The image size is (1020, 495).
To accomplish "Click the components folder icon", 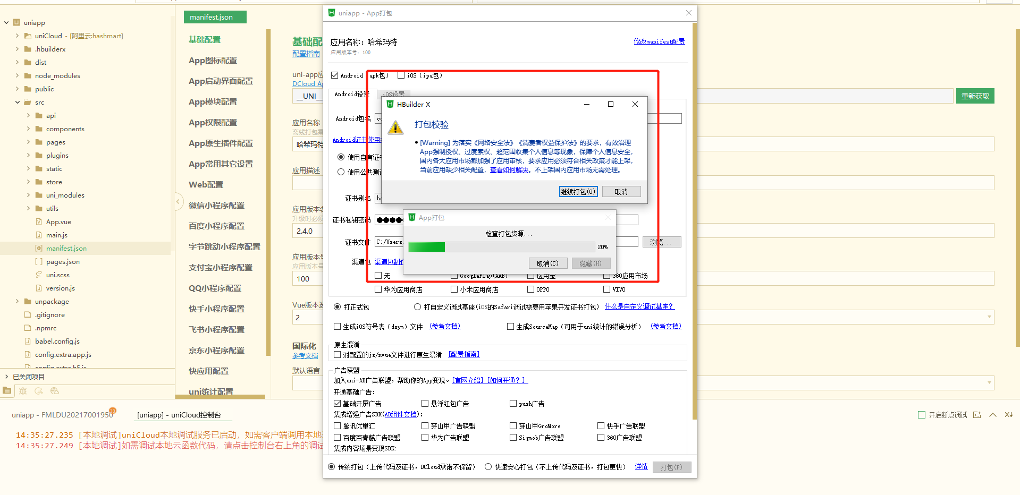I will click(x=39, y=129).
